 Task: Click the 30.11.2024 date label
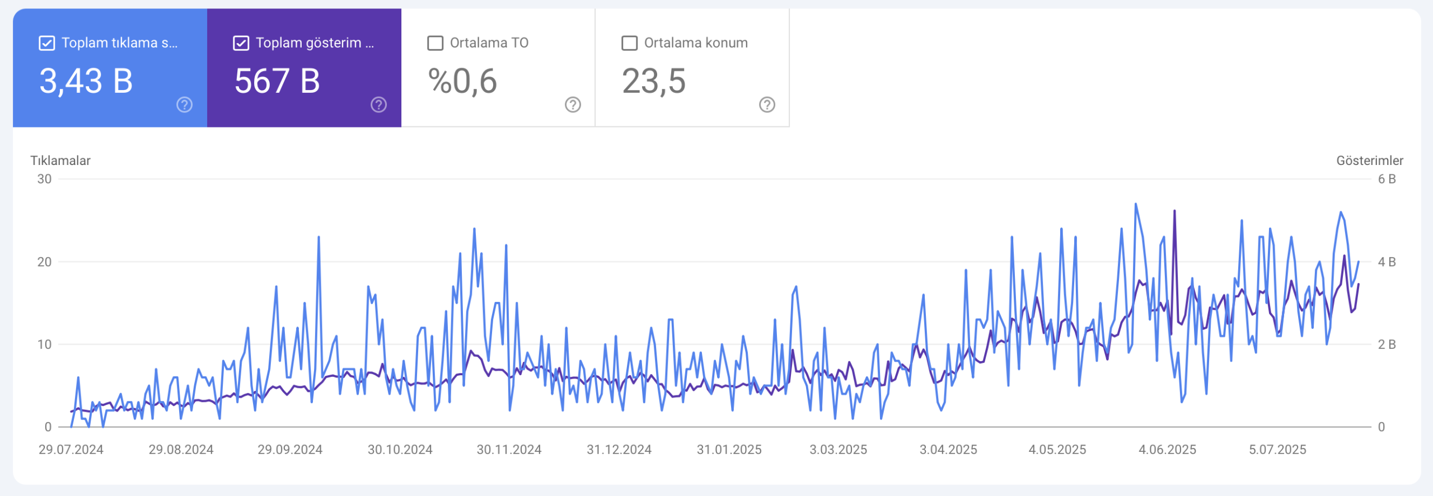click(509, 450)
